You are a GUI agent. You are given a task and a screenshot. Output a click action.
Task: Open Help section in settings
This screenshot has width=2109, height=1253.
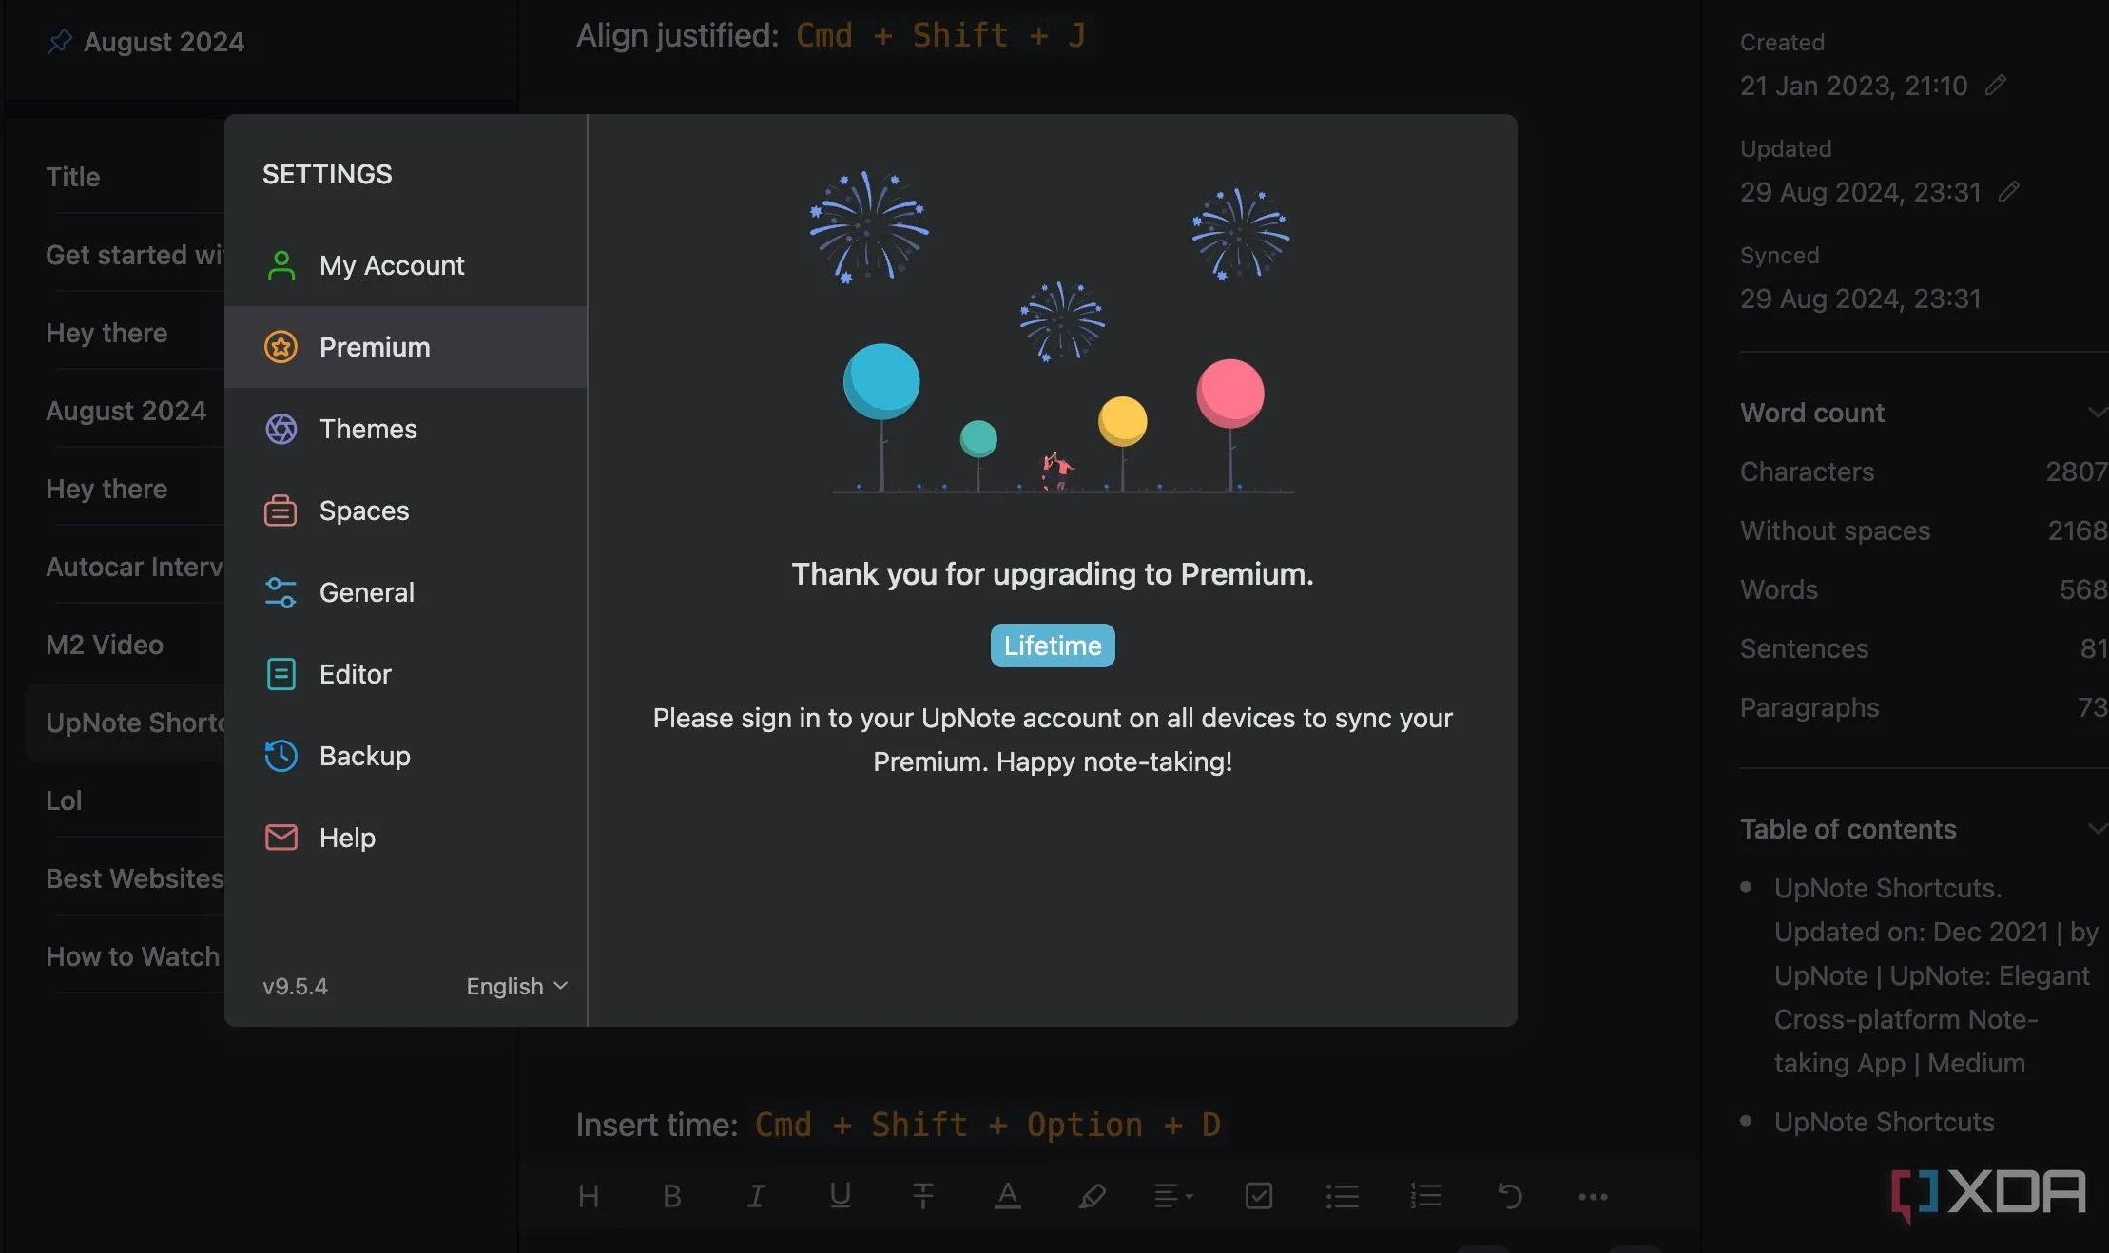coord(406,838)
